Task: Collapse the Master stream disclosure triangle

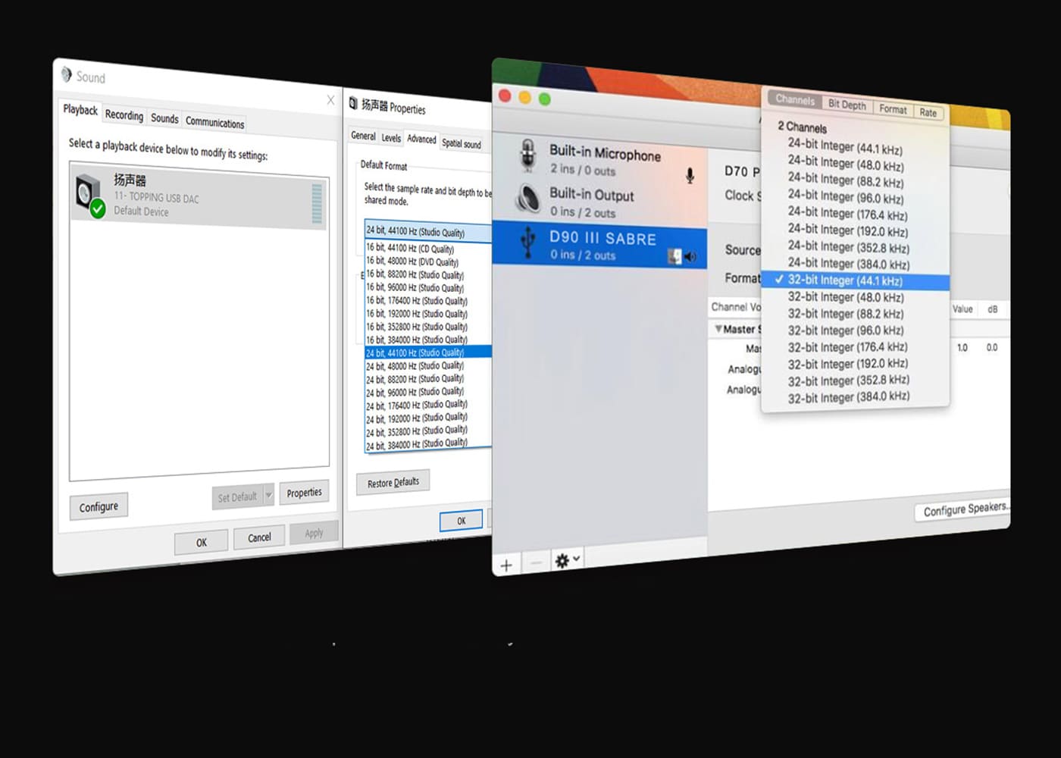Action: pos(718,329)
